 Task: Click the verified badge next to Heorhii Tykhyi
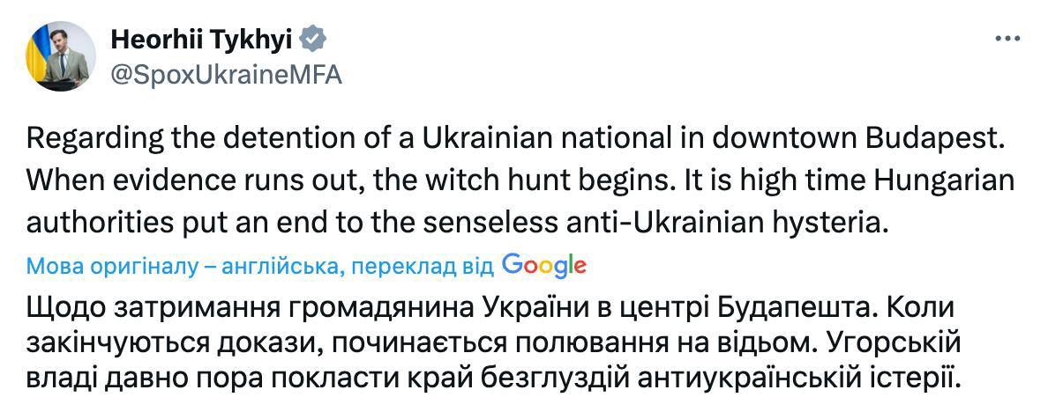tap(315, 39)
